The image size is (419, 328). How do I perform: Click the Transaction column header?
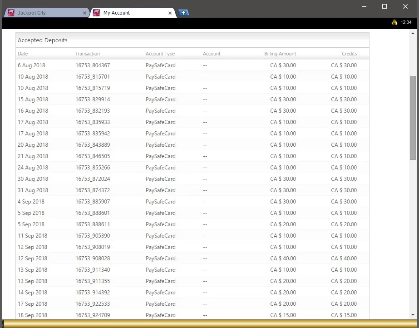(87, 54)
